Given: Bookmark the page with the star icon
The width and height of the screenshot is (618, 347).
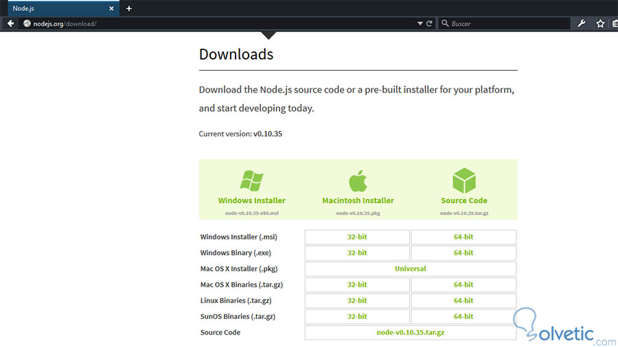Looking at the screenshot, I should (600, 23).
